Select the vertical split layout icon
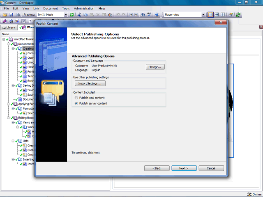Screen dimensions: 263x197 pyautogui.click(x=223, y=15)
